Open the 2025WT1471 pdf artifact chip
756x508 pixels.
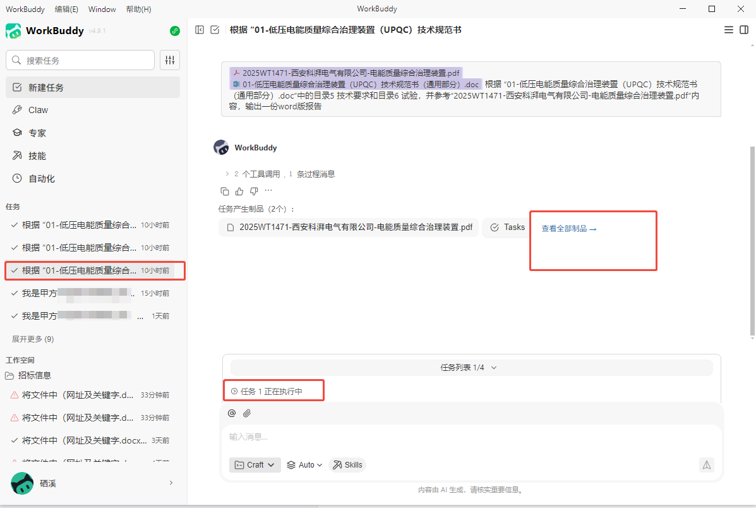coord(349,227)
